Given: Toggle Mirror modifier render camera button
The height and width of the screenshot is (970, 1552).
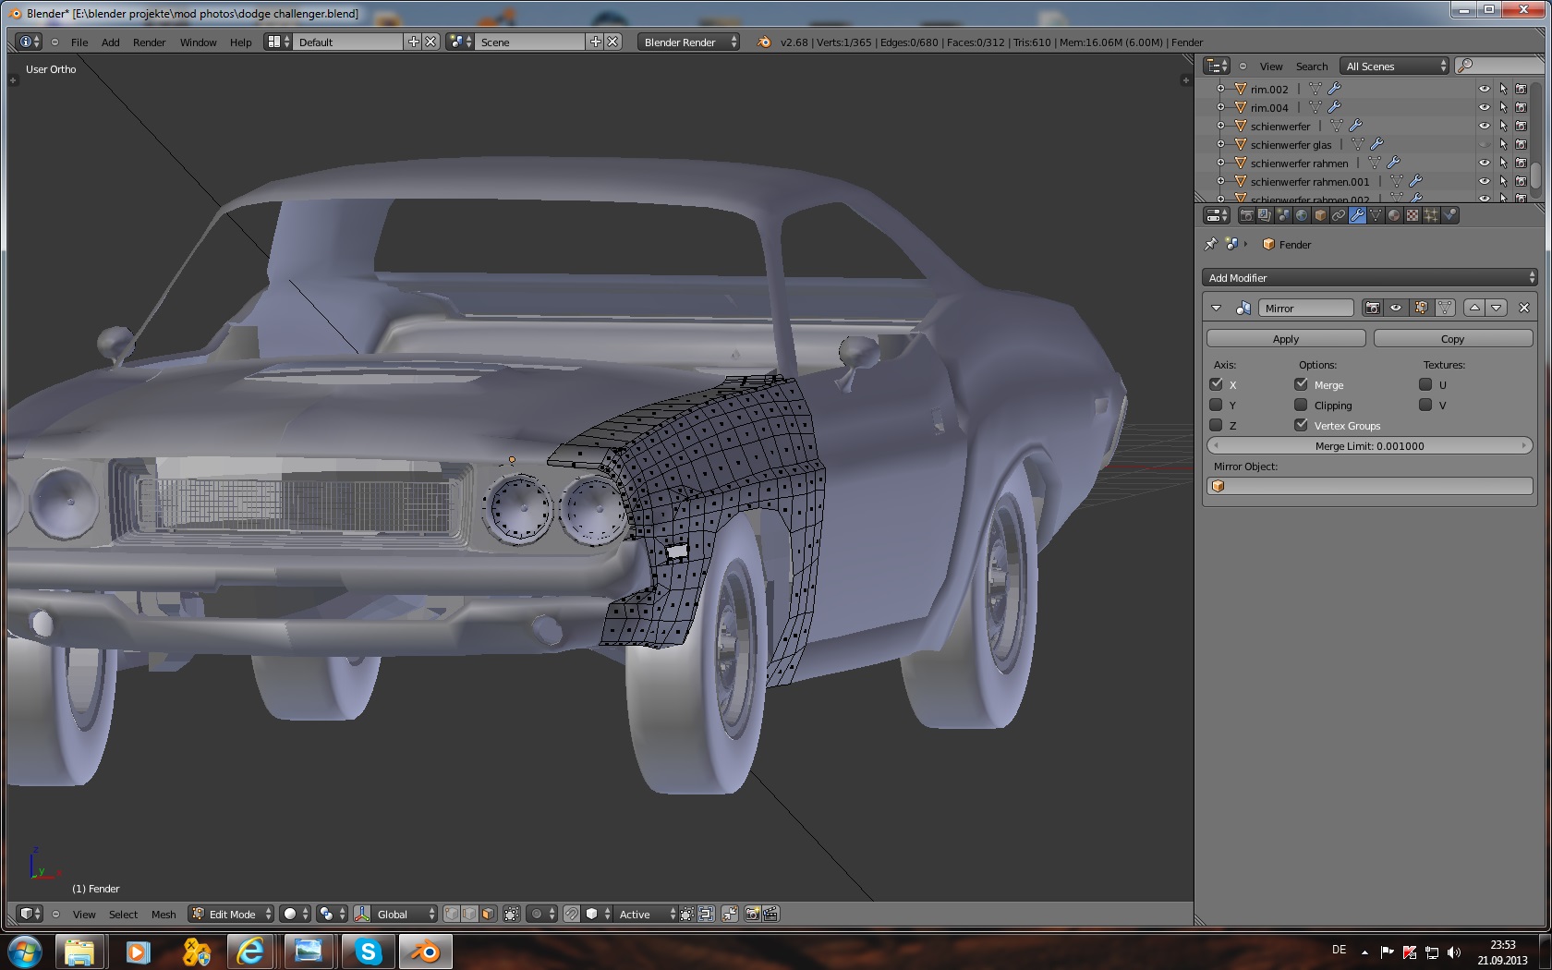Looking at the screenshot, I should tap(1373, 308).
